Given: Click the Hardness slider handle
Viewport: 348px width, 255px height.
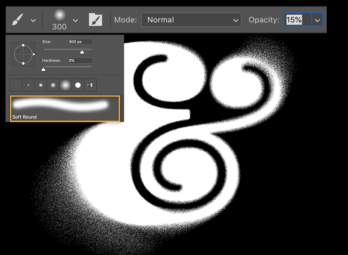Looking at the screenshot, I should [43, 70].
